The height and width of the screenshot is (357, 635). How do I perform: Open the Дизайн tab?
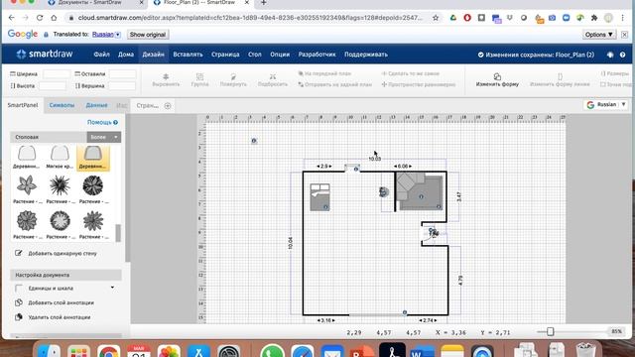153,55
